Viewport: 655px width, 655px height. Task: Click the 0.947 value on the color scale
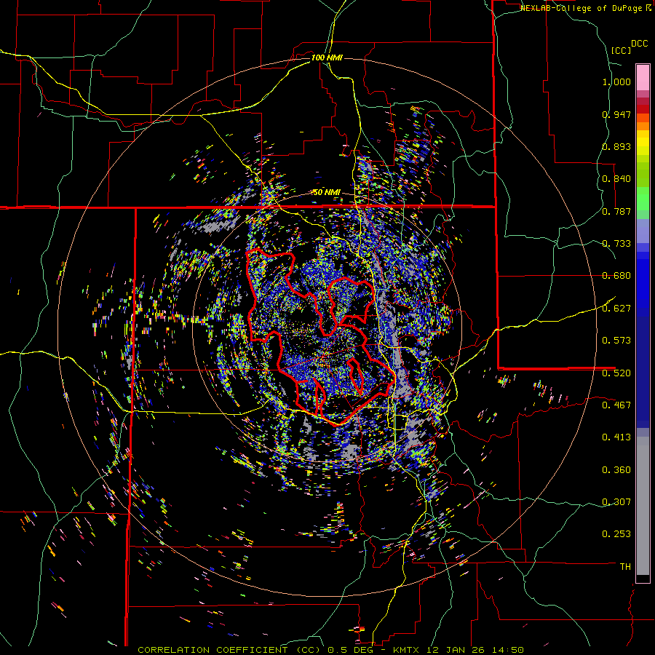(616, 114)
